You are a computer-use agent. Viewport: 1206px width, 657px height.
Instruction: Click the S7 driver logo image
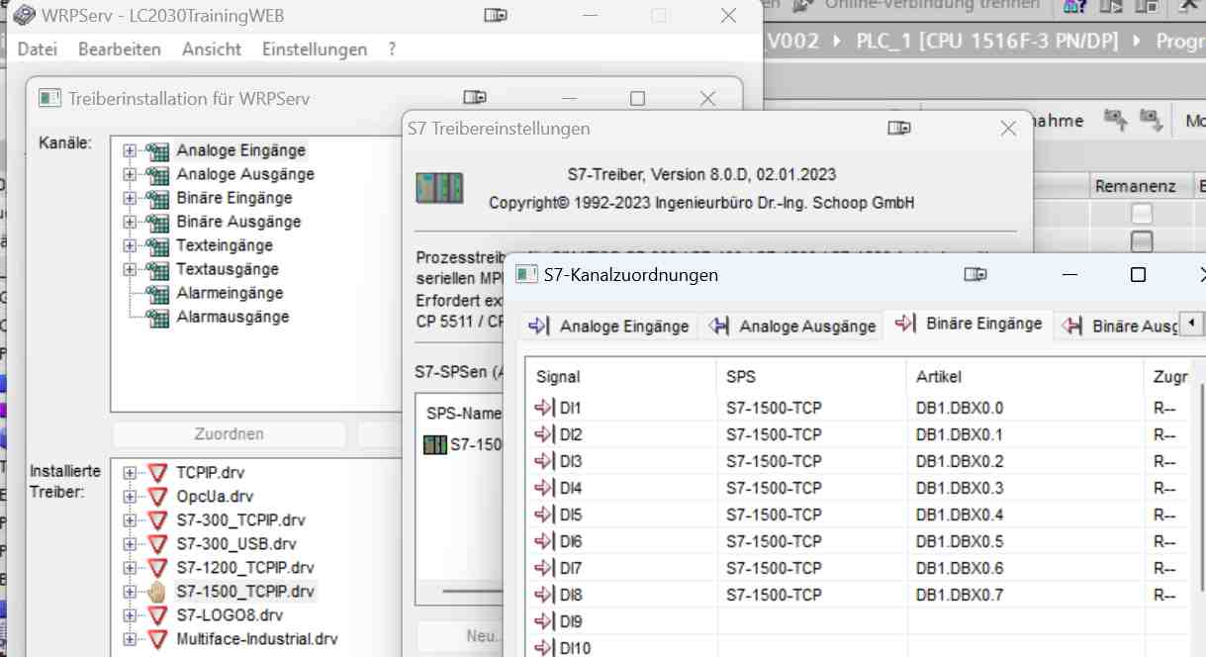pyautogui.click(x=438, y=188)
